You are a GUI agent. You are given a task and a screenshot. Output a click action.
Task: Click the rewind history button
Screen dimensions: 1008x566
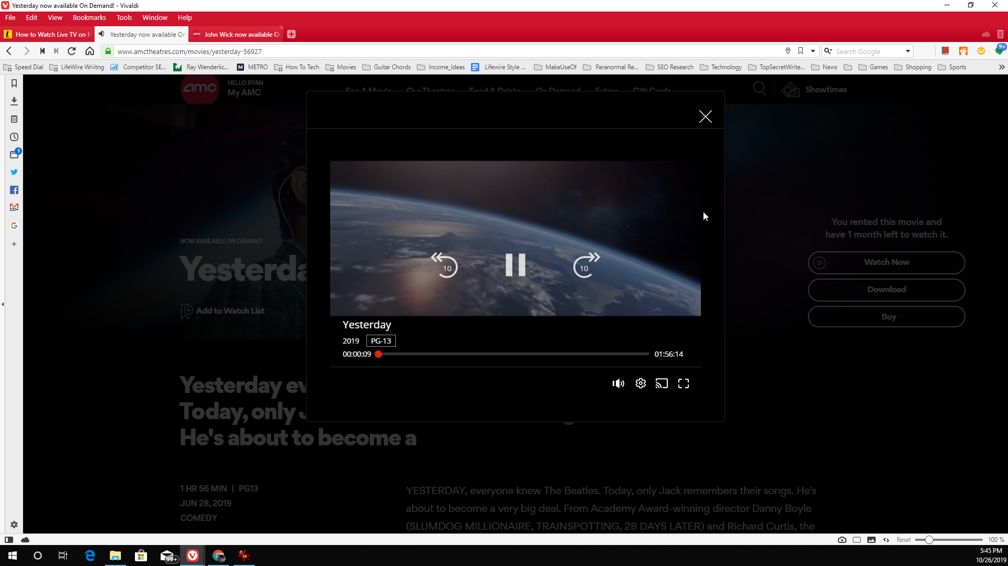click(42, 51)
